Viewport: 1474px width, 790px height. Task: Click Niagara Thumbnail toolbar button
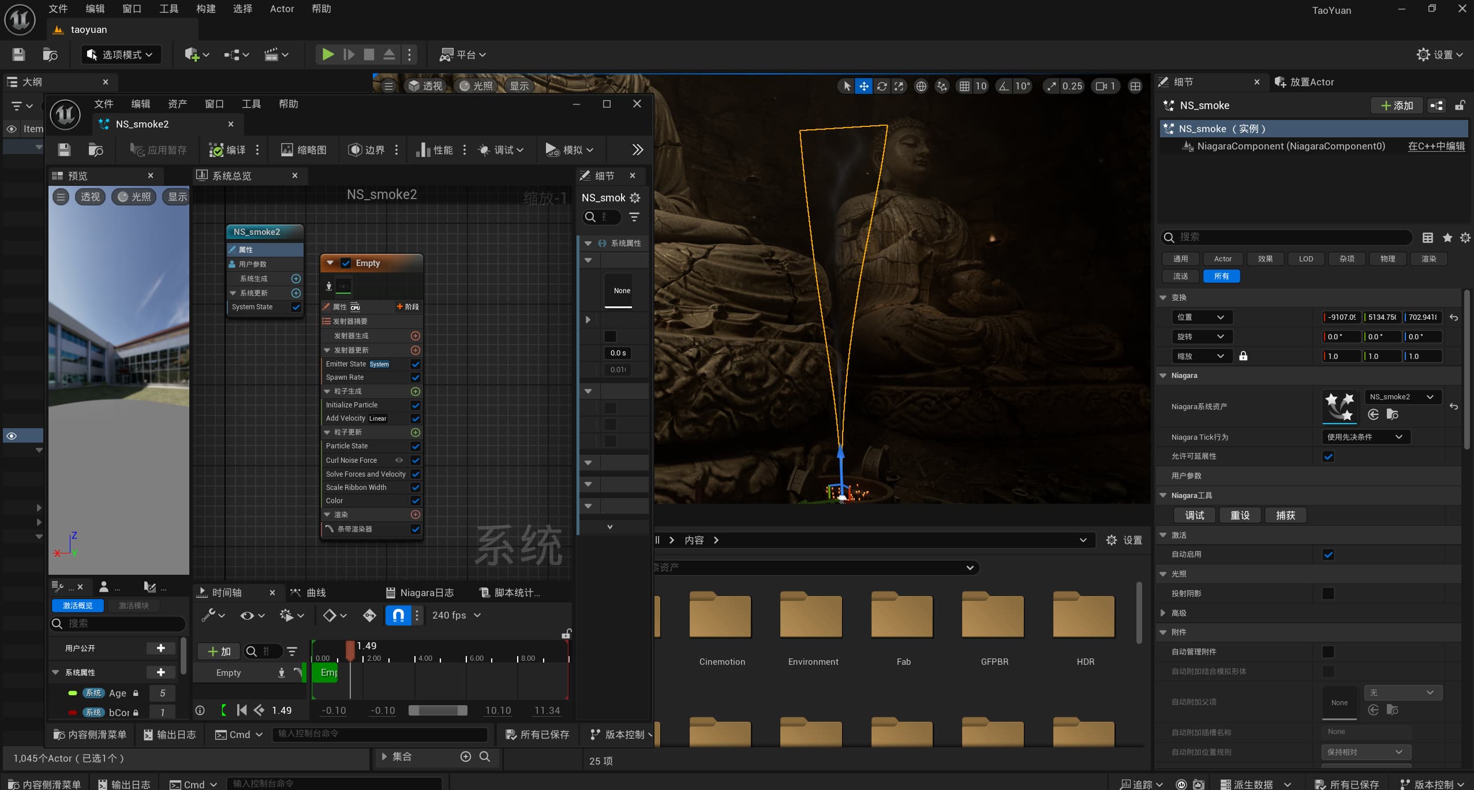[x=304, y=150]
